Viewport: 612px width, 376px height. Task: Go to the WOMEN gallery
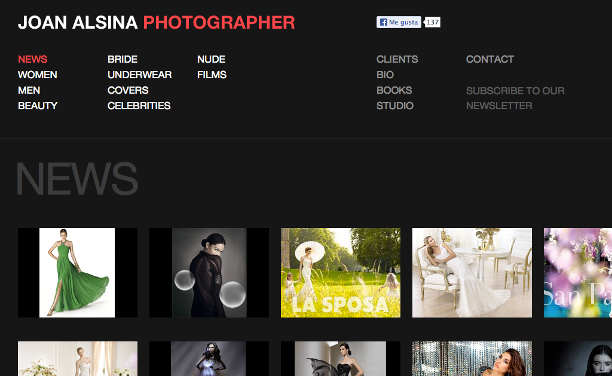(x=38, y=75)
